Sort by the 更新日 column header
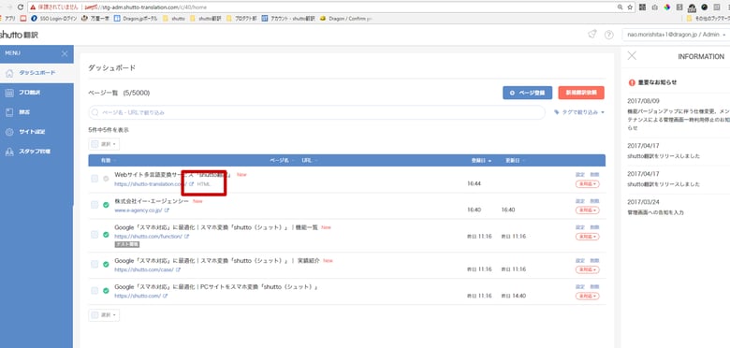The width and height of the screenshot is (730, 348). tap(515, 161)
